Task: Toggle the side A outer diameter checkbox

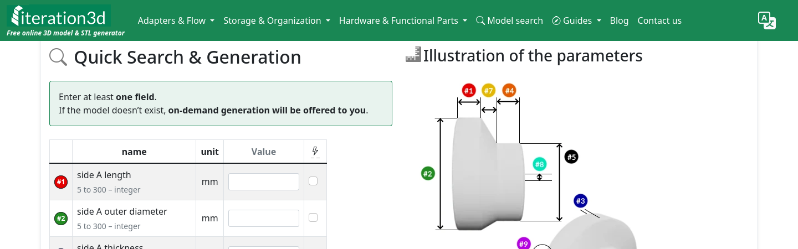Action: (x=313, y=217)
